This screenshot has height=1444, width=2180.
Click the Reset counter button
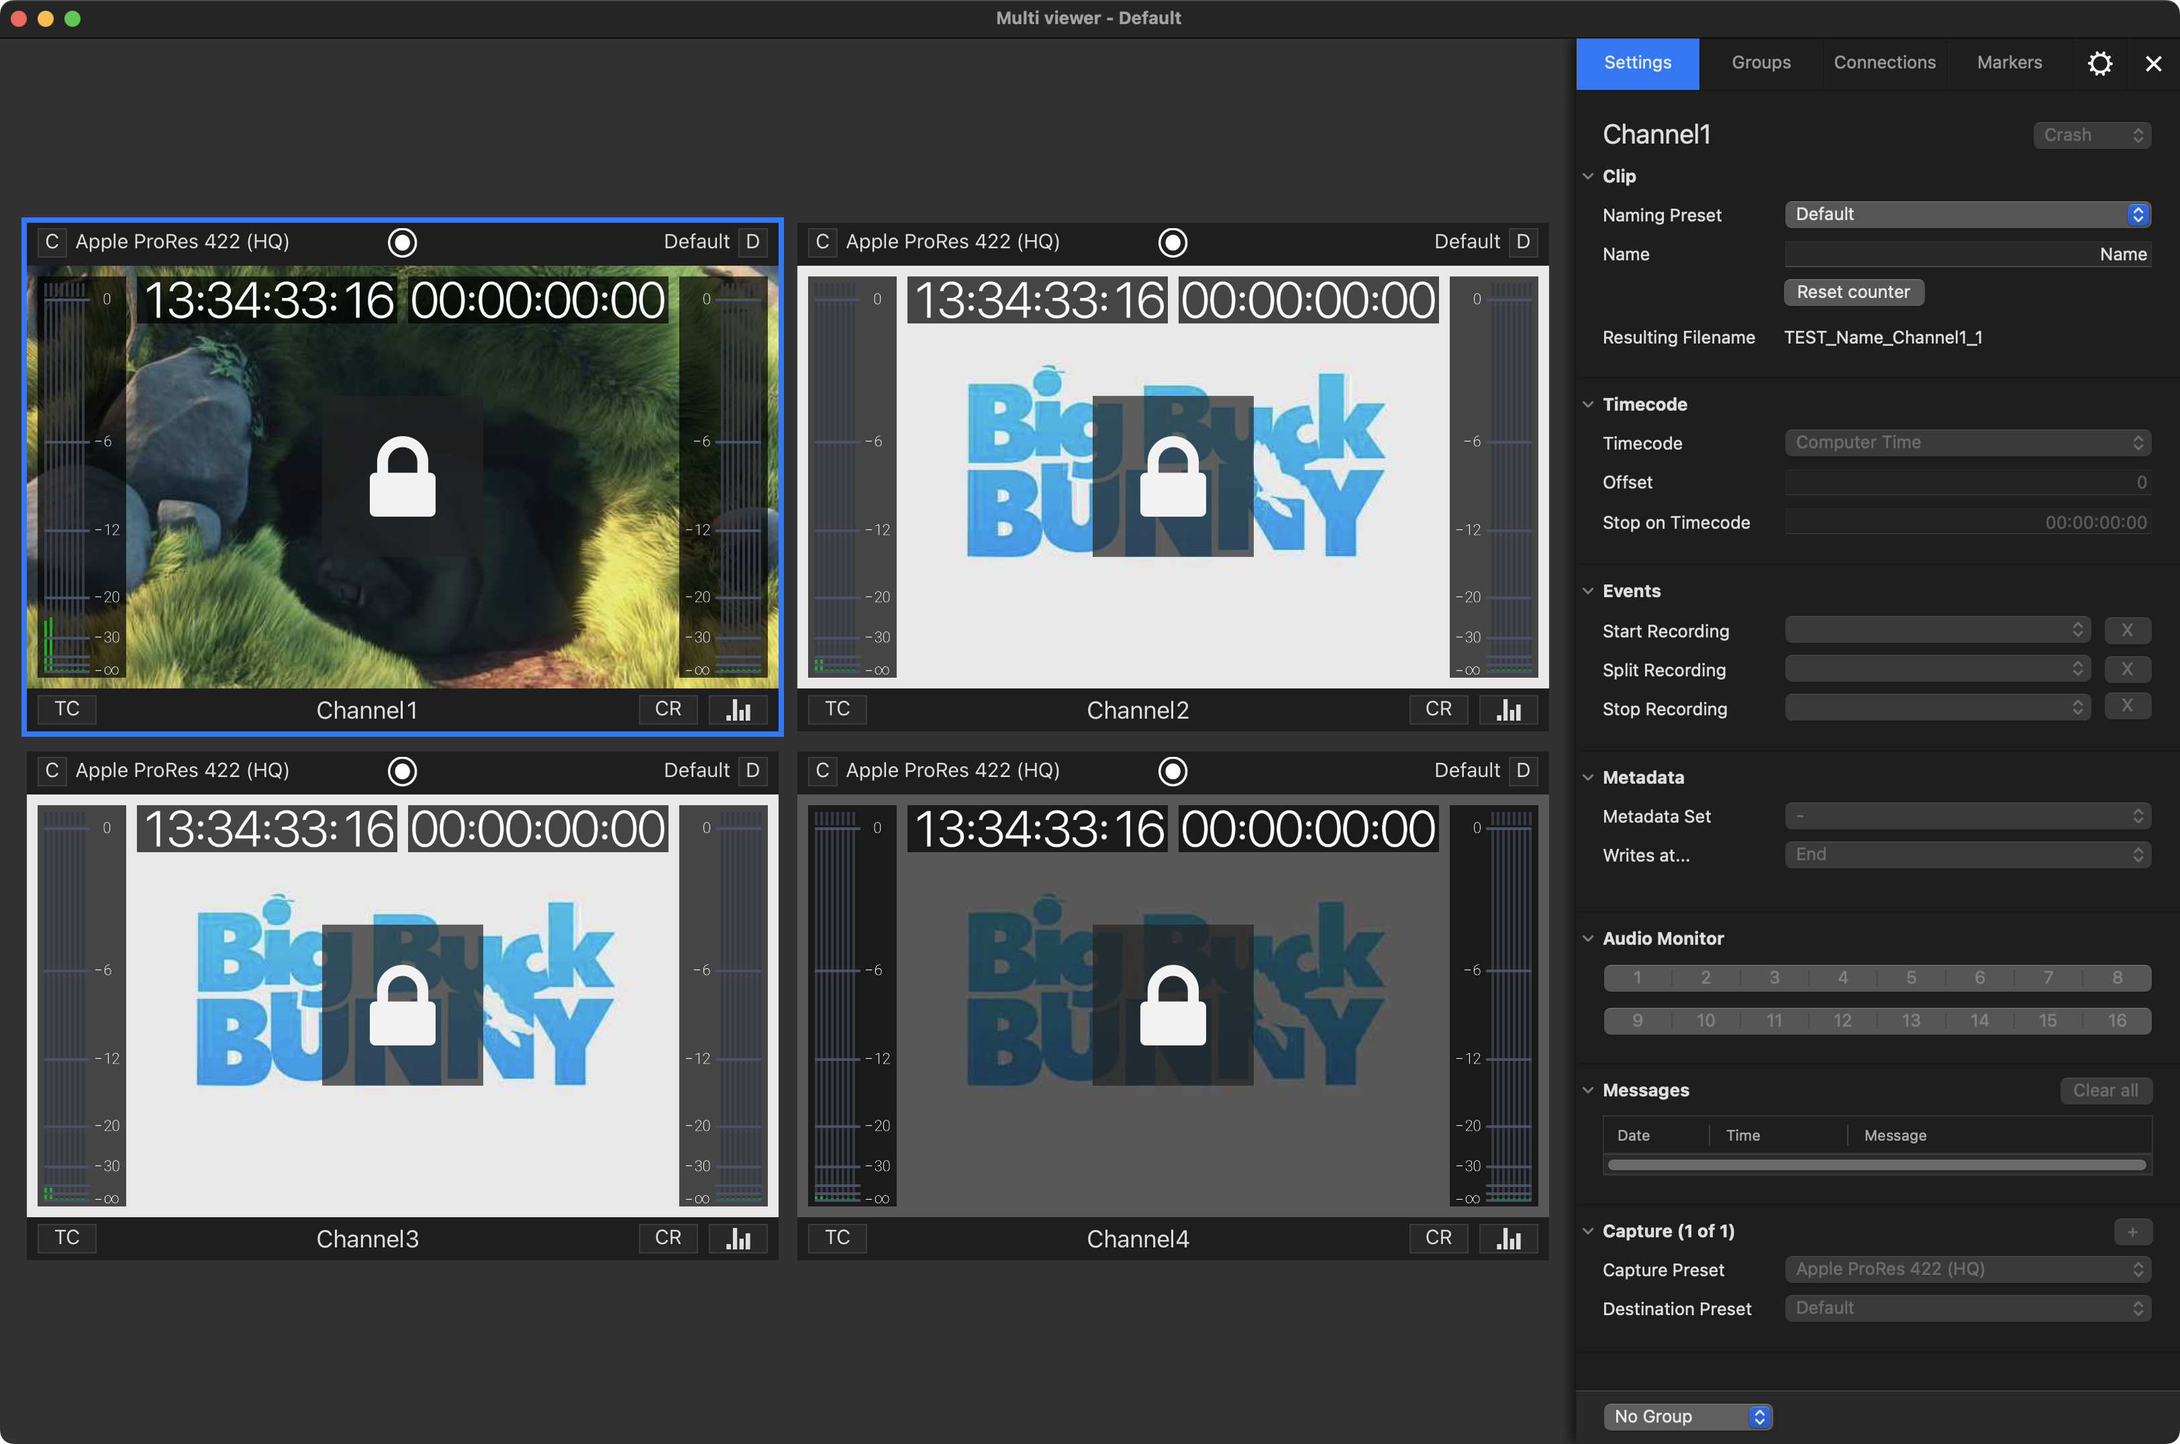1853,292
